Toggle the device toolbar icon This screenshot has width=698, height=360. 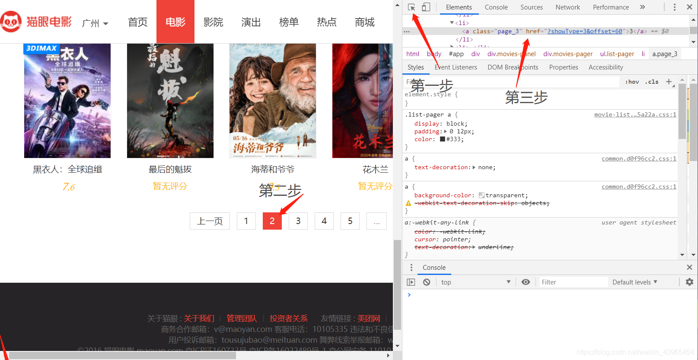pos(426,7)
